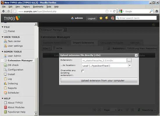The height and width of the screenshot is (116, 160).
Task: Open Filelist module icon
Action: click(5, 31)
